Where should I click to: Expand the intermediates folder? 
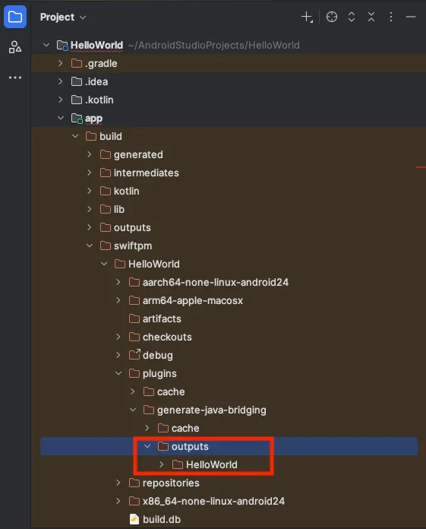coord(90,173)
